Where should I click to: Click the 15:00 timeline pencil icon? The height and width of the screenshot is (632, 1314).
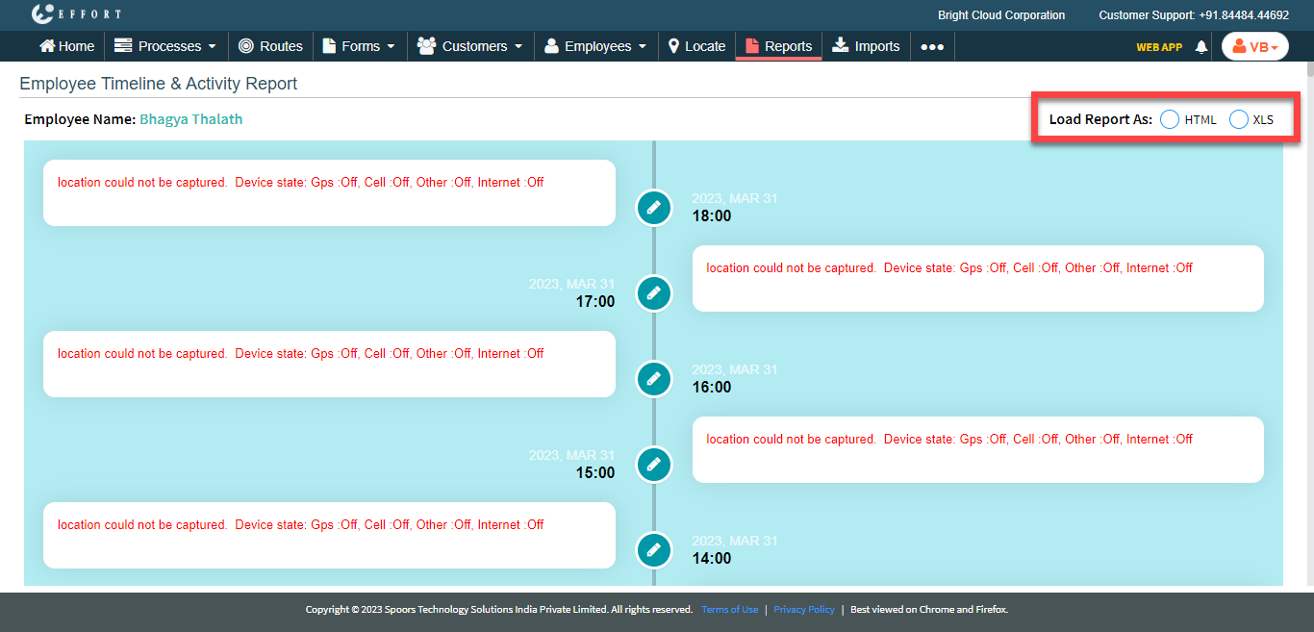coord(654,464)
